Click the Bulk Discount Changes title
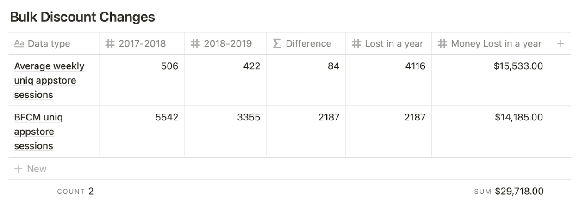Image resolution: width=586 pixels, height=216 pixels. click(x=82, y=17)
